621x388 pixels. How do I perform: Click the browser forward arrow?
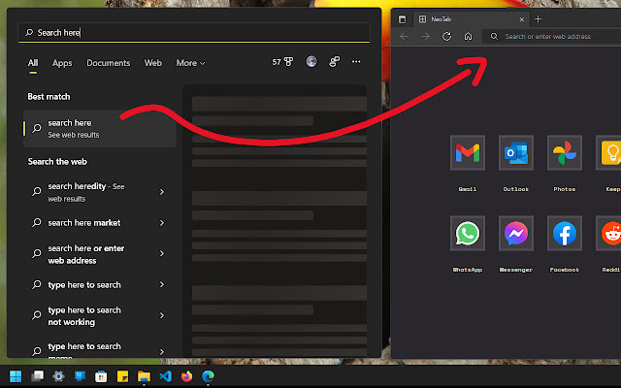pos(425,37)
